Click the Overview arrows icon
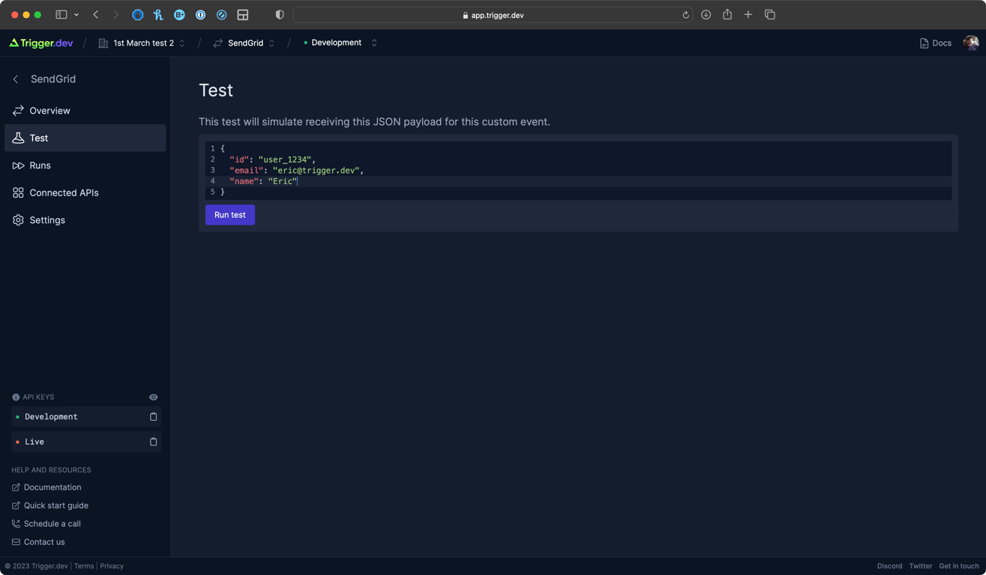The image size is (986, 575). pyautogui.click(x=18, y=111)
